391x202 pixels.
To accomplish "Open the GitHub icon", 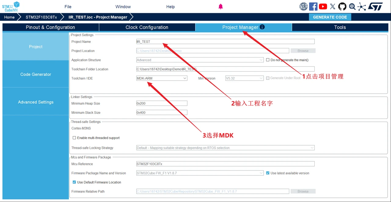I will coord(342,6).
